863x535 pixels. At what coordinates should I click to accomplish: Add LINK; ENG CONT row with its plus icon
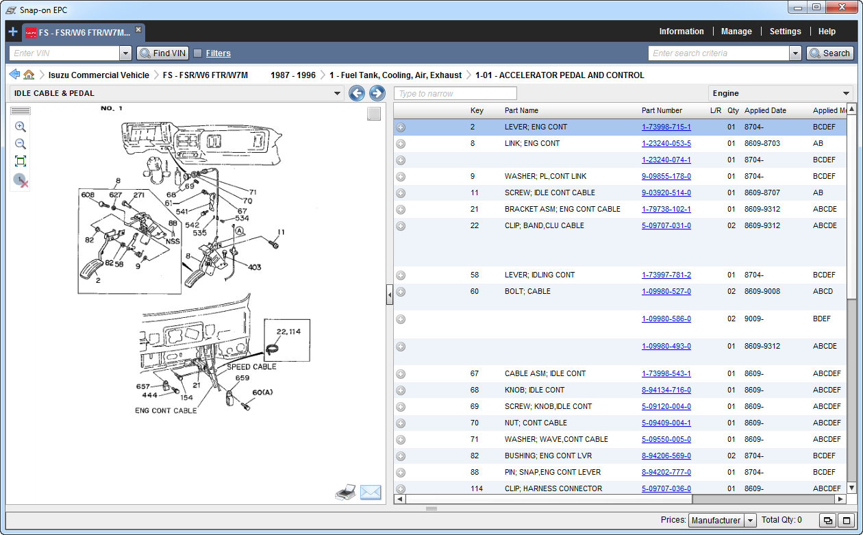tap(401, 143)
